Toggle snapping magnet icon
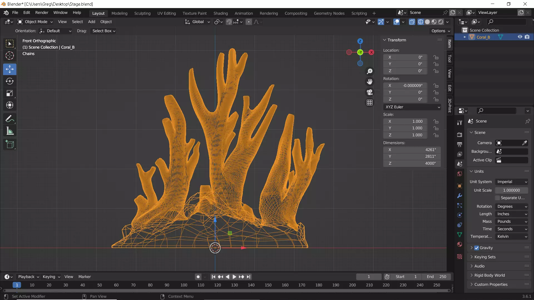This screenshot has width=534, height=300. pos(229,22)
